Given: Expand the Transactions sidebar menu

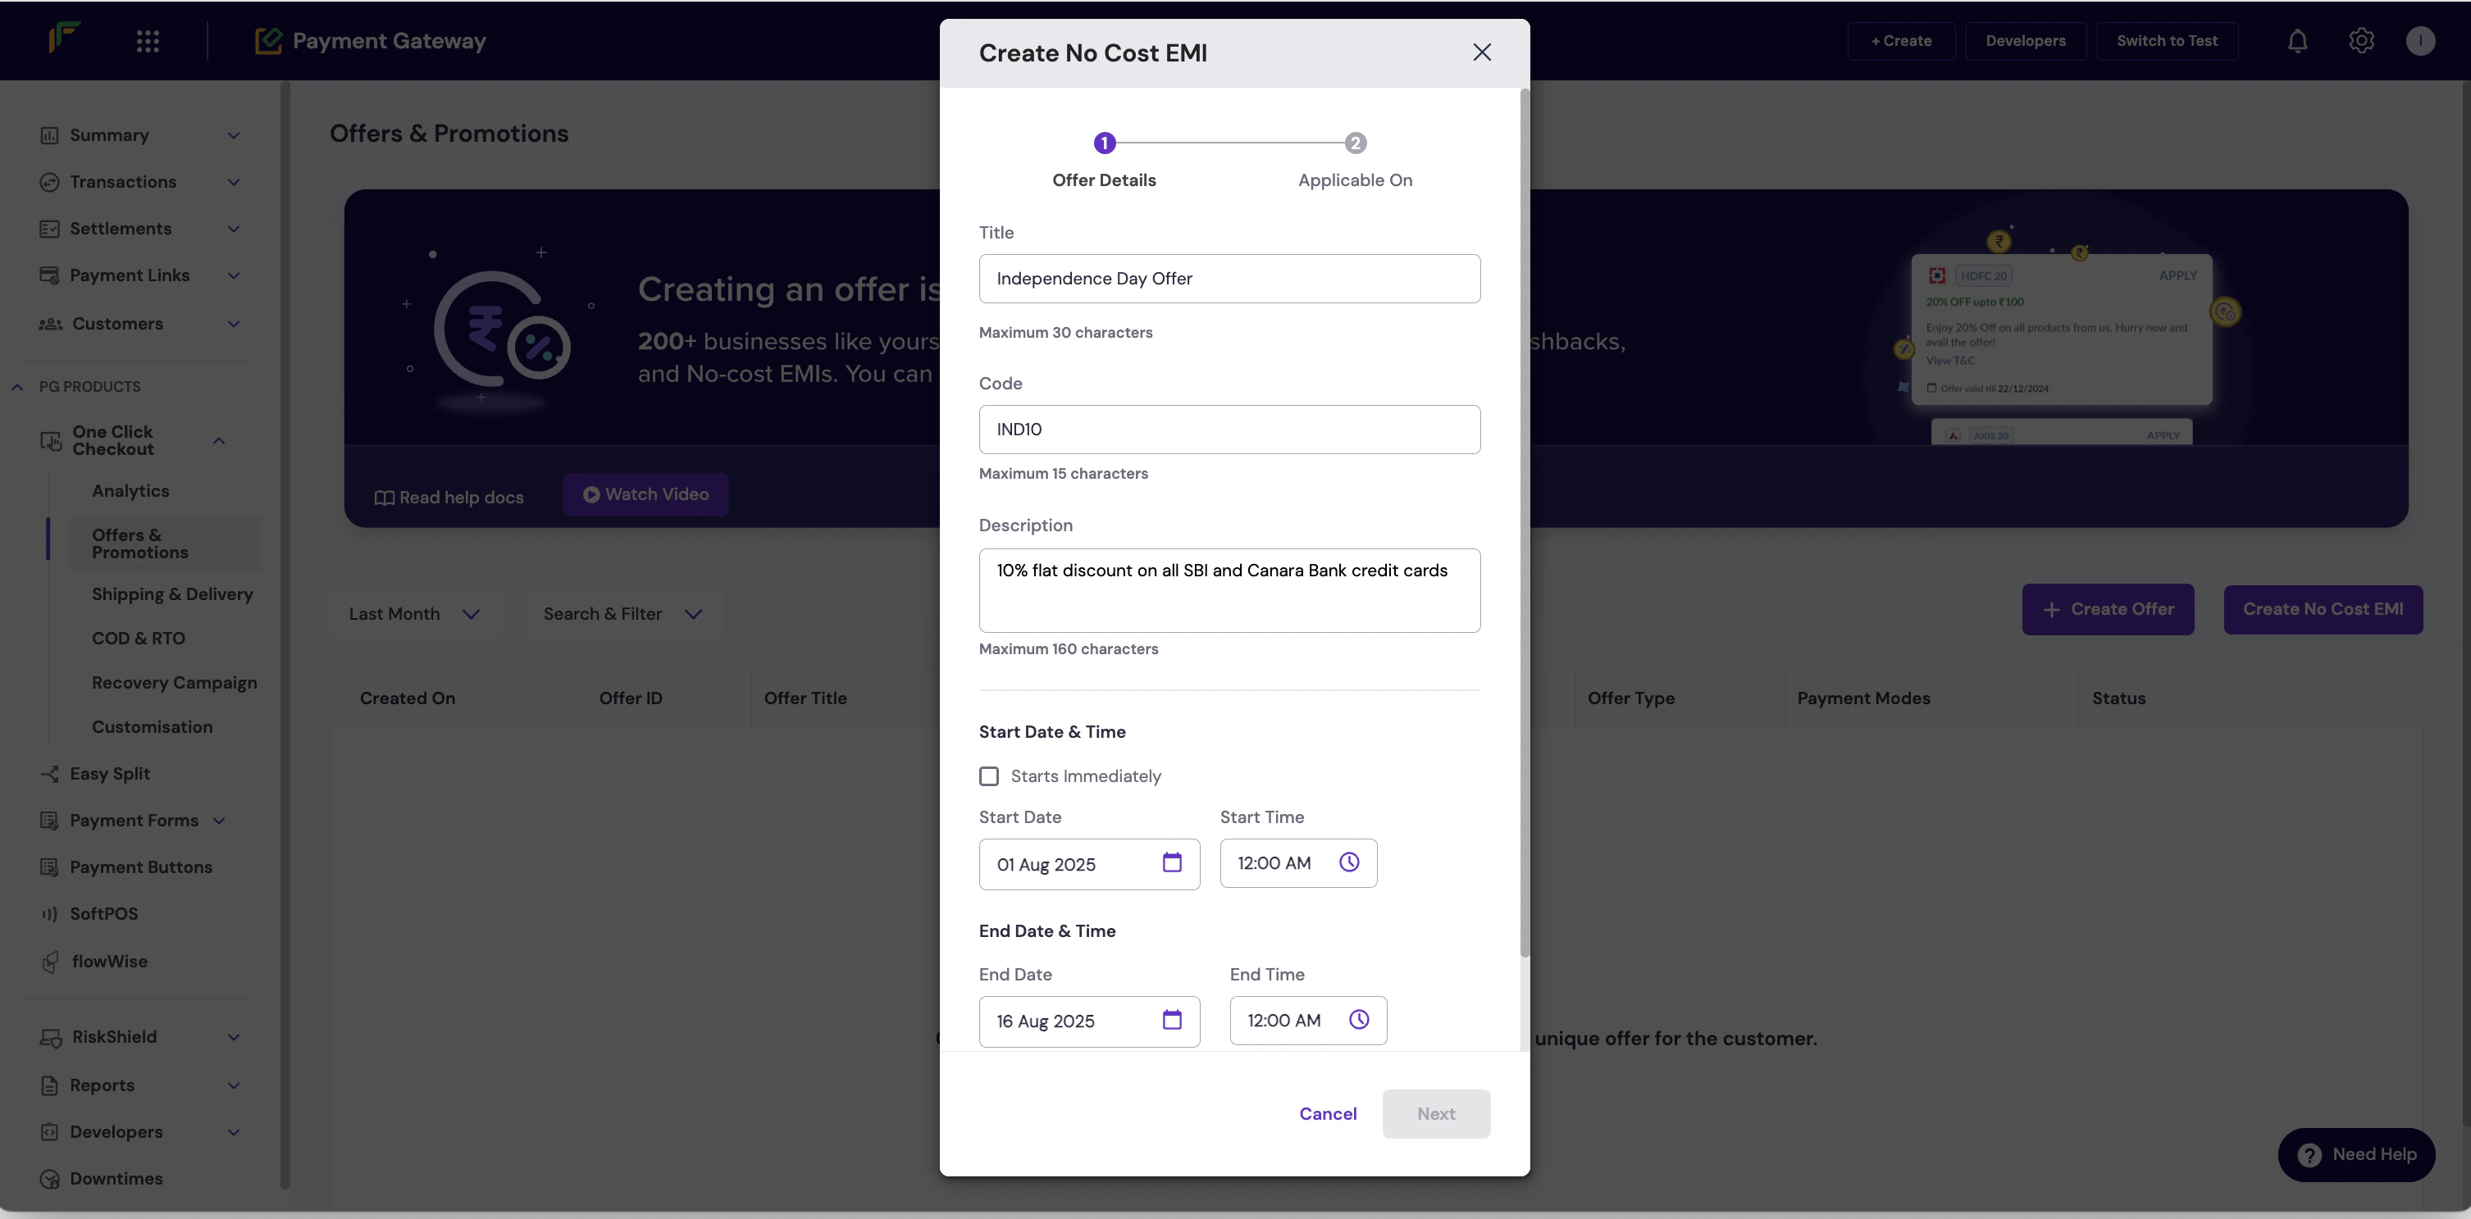Looking at the screenshot, I should coord(233,182).
